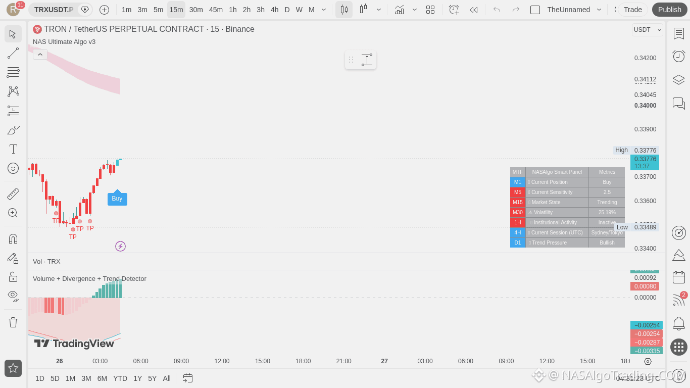Delete all drawings with trash icon
The image size is (690, 388).
[x=13, y=322]
